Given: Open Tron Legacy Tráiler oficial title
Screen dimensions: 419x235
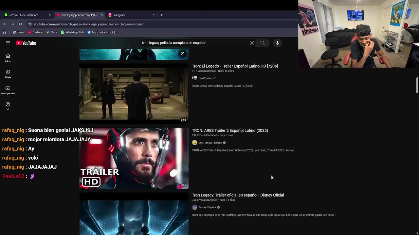Looking at the screenshot, I should [x=238, y=195].
